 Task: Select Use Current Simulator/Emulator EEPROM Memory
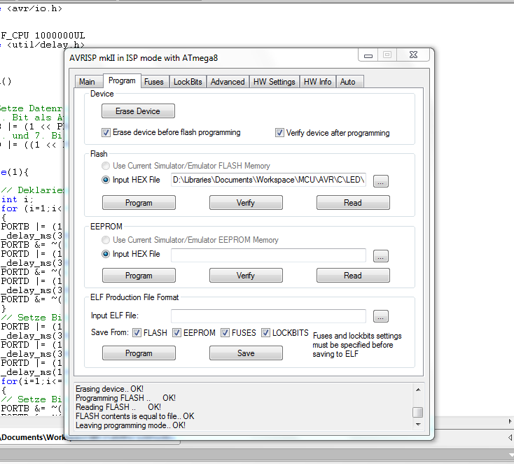pos(106,240)
